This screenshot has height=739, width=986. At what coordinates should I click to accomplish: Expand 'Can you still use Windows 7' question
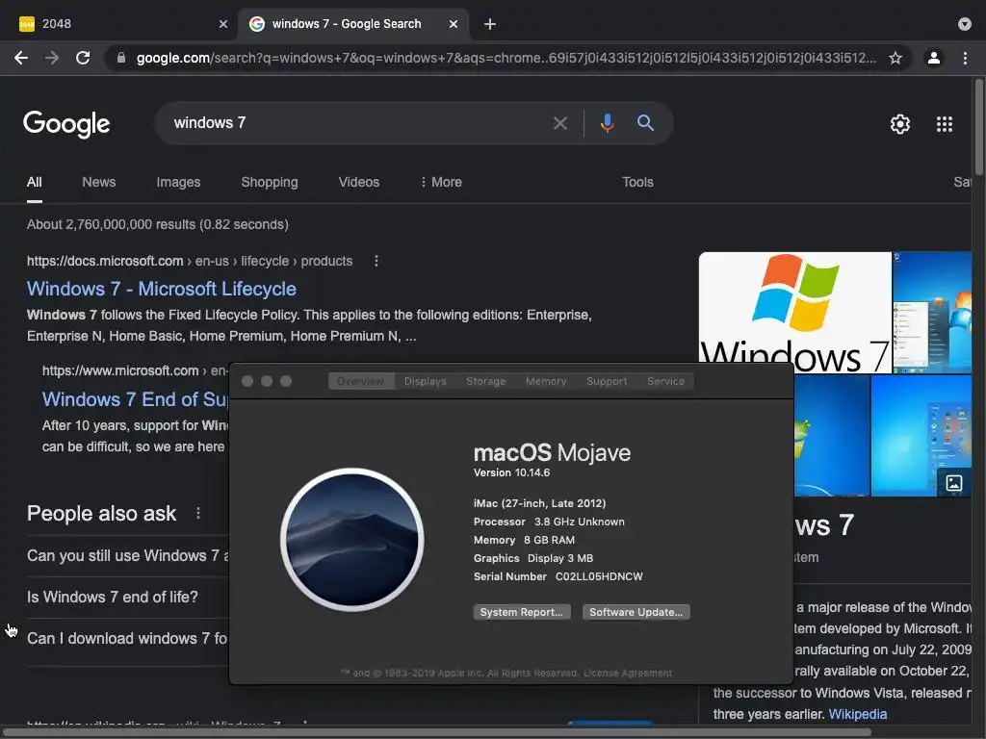(128, 555)
